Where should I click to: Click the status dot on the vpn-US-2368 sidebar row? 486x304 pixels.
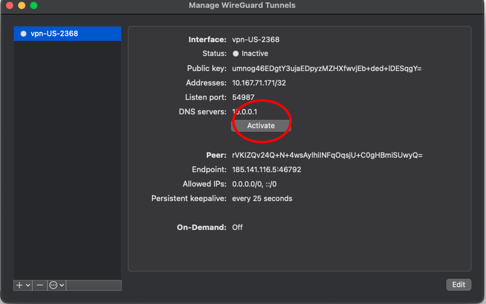[24, 34]
